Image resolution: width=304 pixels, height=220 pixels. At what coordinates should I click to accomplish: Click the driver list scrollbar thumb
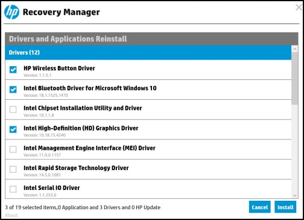click(295, 78)
